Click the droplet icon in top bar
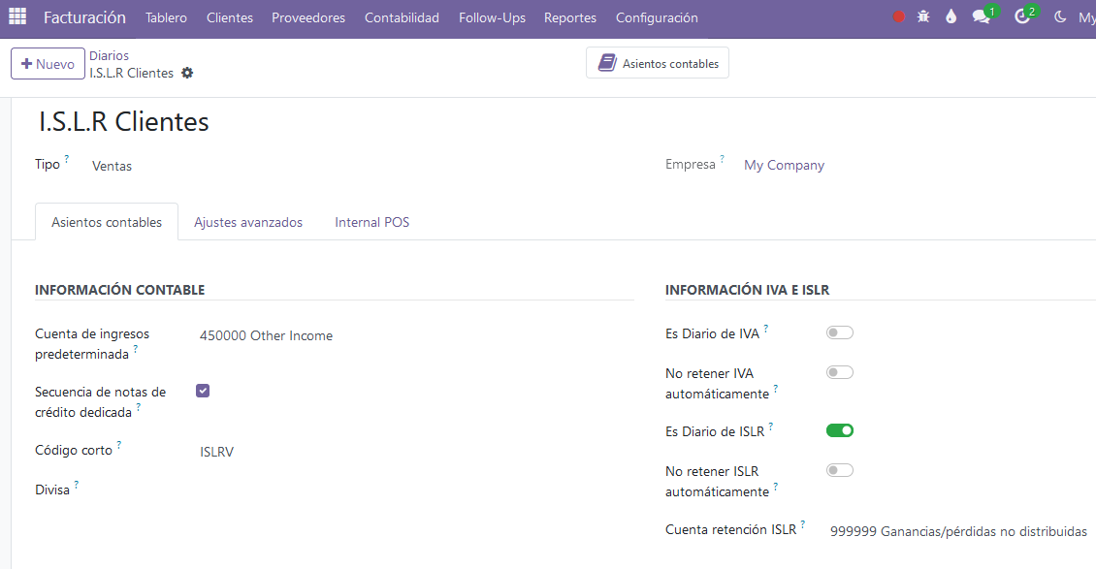Image resolution: width=1096 pixels, height=569 pixels. (951, 16)
